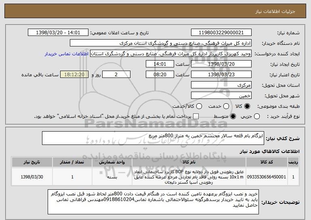Click product code 0933530656450001
Viewport: 311px width, 220px height.
click(x=267, y=177)
